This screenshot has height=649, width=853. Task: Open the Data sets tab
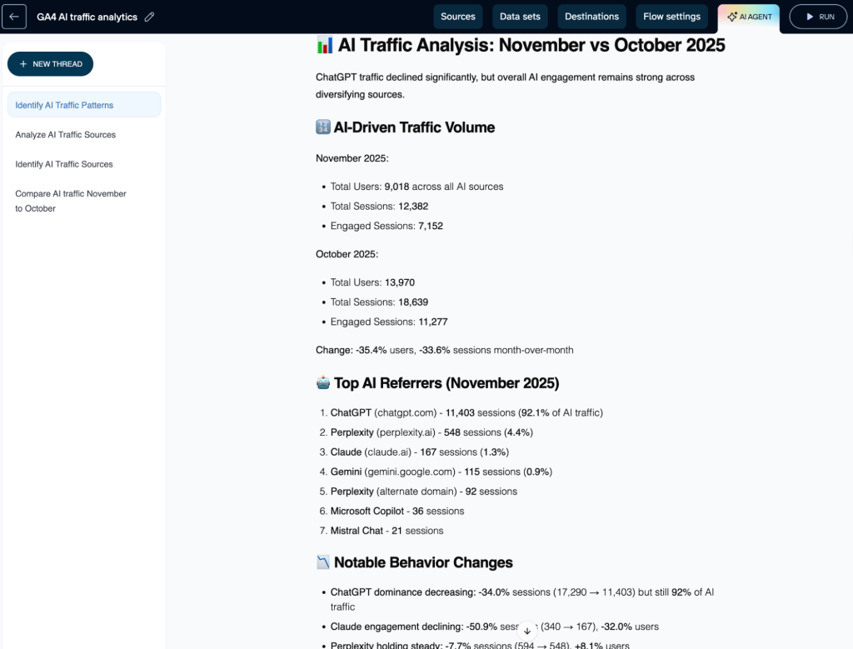[x=520, y=17]
